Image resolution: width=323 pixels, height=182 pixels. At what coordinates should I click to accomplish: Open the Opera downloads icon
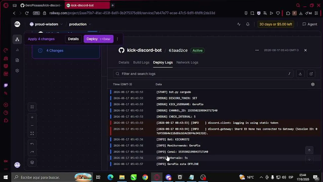(301, 13)
